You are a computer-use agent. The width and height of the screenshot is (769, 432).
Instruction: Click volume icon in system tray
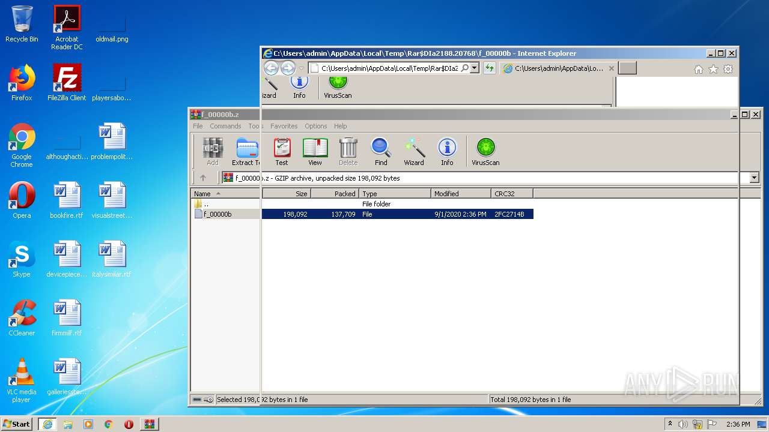tap(683, 424)
